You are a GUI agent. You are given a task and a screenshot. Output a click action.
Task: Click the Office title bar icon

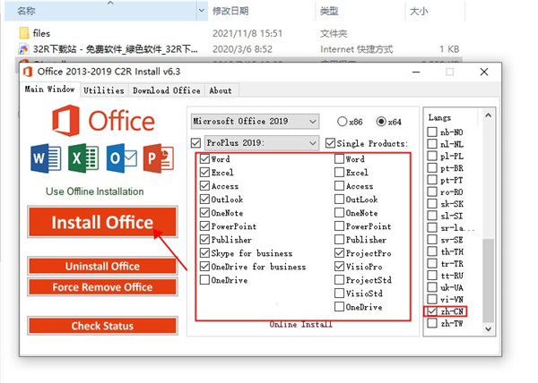pos(28,72)
